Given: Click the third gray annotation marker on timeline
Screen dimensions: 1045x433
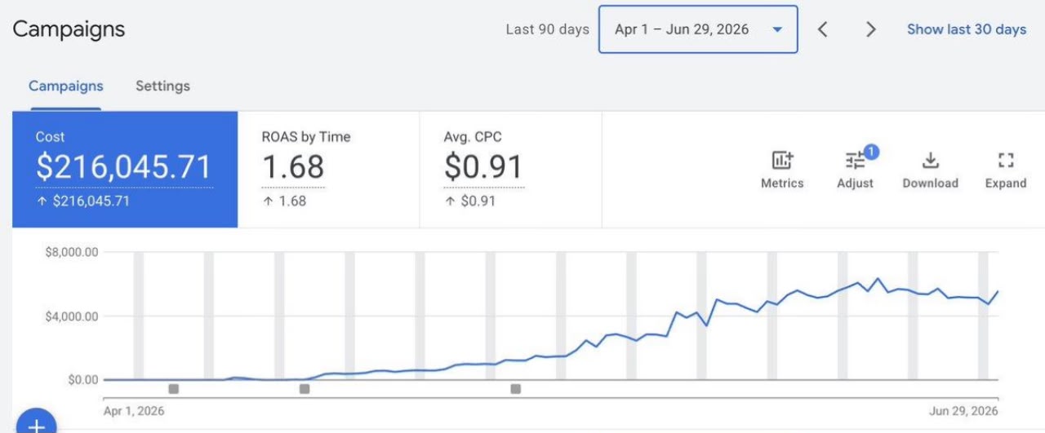Looking at the screenshot, I should coord(515,389).
